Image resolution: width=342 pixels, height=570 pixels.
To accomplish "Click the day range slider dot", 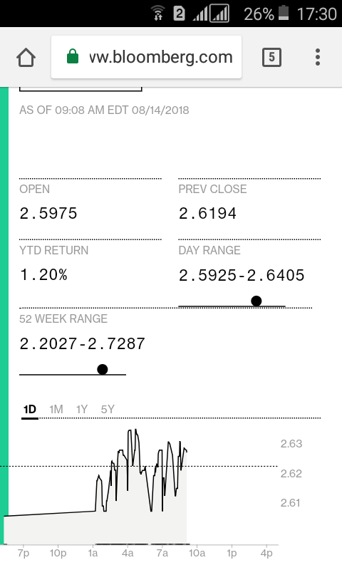I will 256,301.
